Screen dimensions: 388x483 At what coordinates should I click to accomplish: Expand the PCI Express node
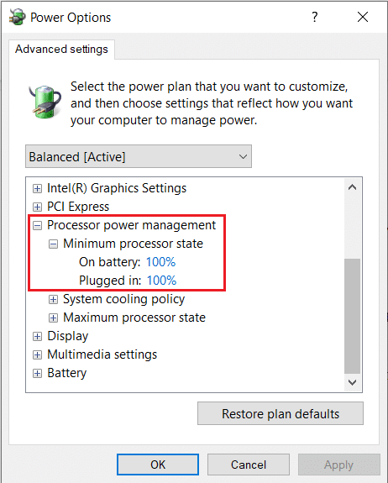pyautogui.click(x=37, y=207)
